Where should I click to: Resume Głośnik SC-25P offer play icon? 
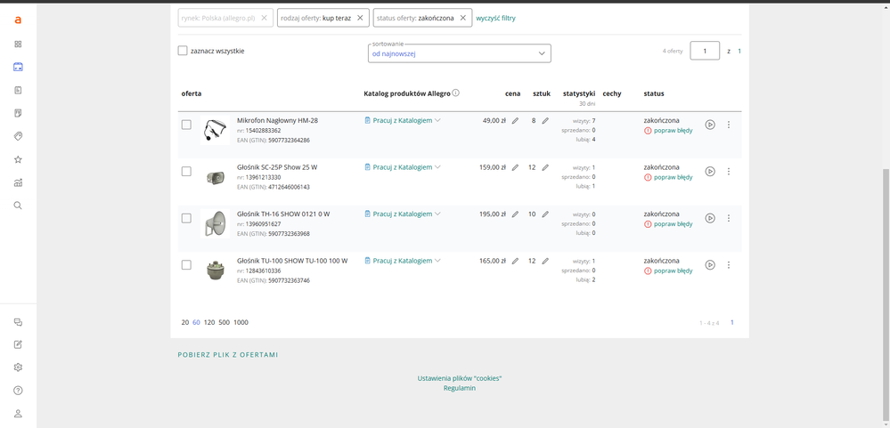click(x=710, y=171)
